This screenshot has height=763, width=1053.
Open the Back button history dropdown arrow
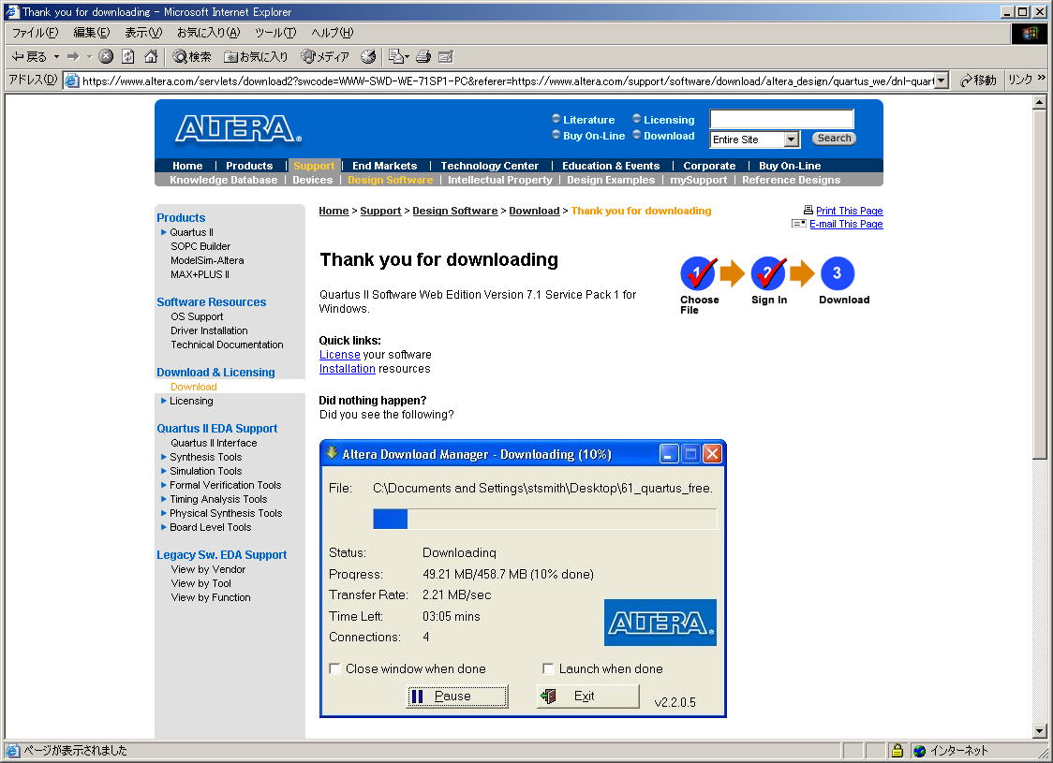(56, 56)
